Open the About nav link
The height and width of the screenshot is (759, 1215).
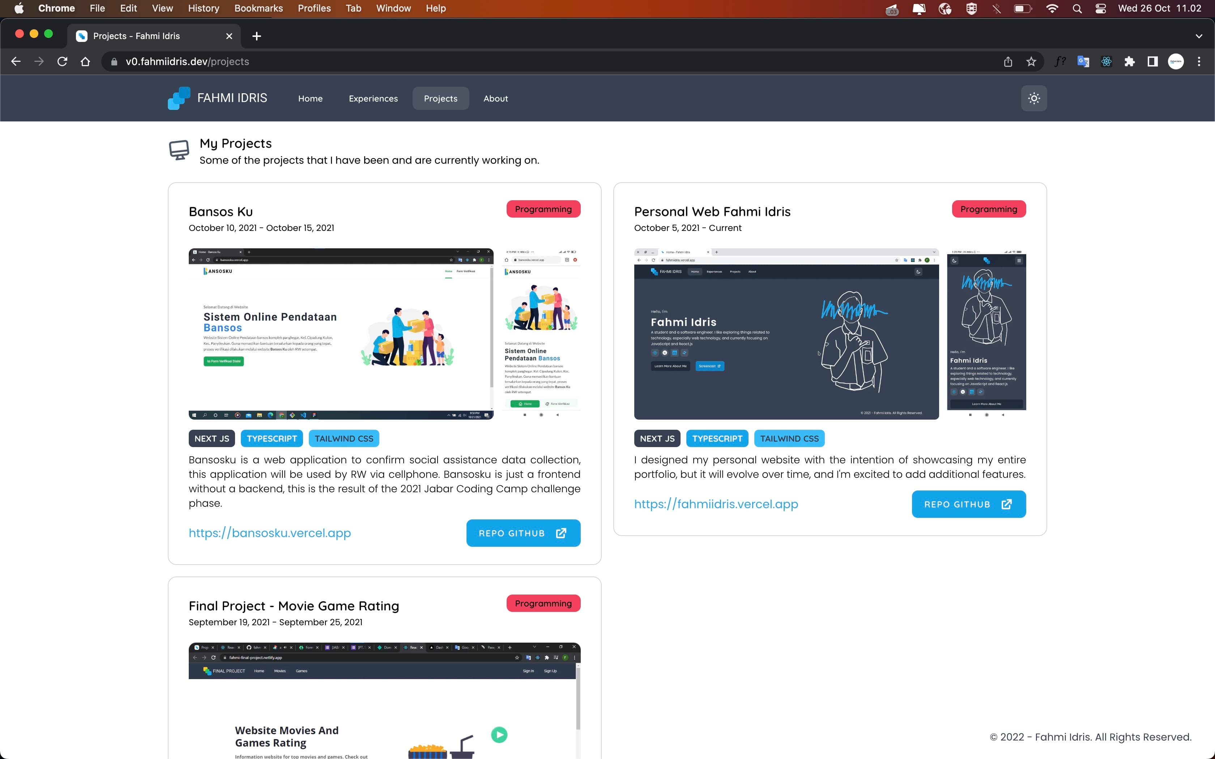point(495,98)
